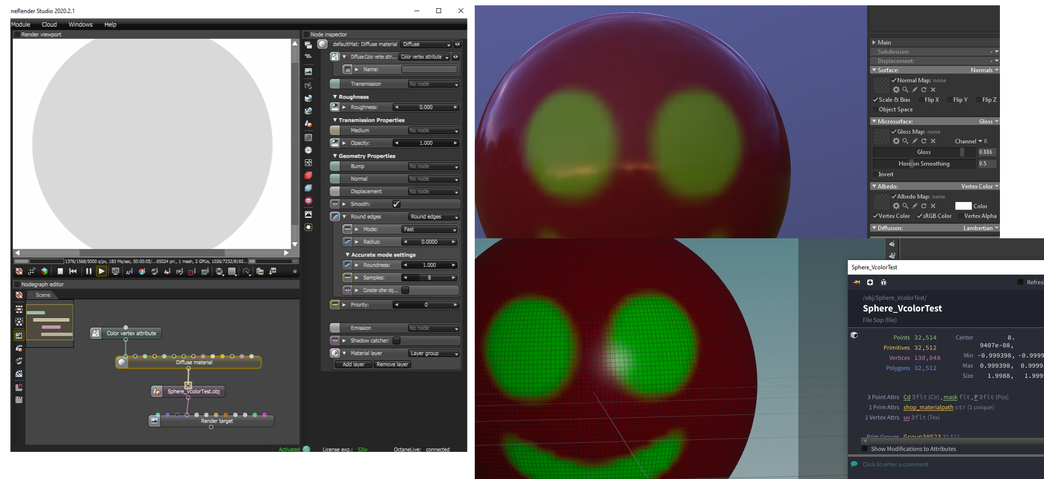Image resolution: width=1044 pixels, height=479 pixels.
Task: Pause the render in the viewport toolbar
Action: (x=89, y=271)
